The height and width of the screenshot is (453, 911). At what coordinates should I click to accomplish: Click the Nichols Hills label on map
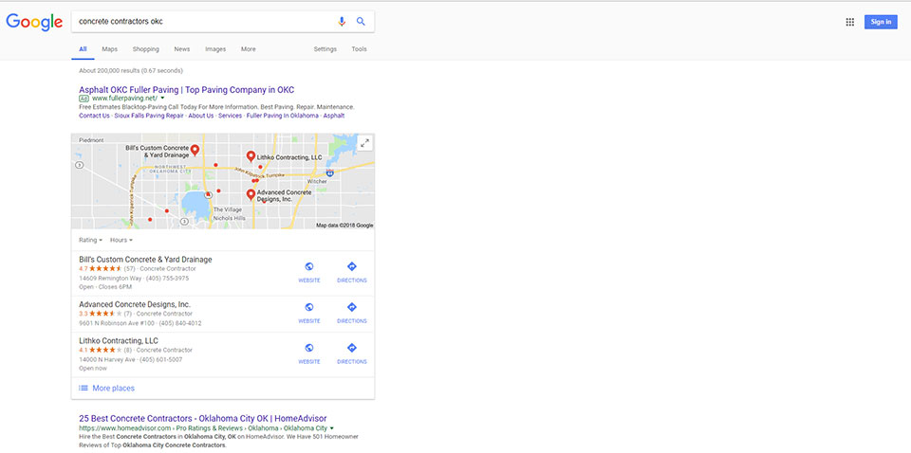(x=229, y=218)
